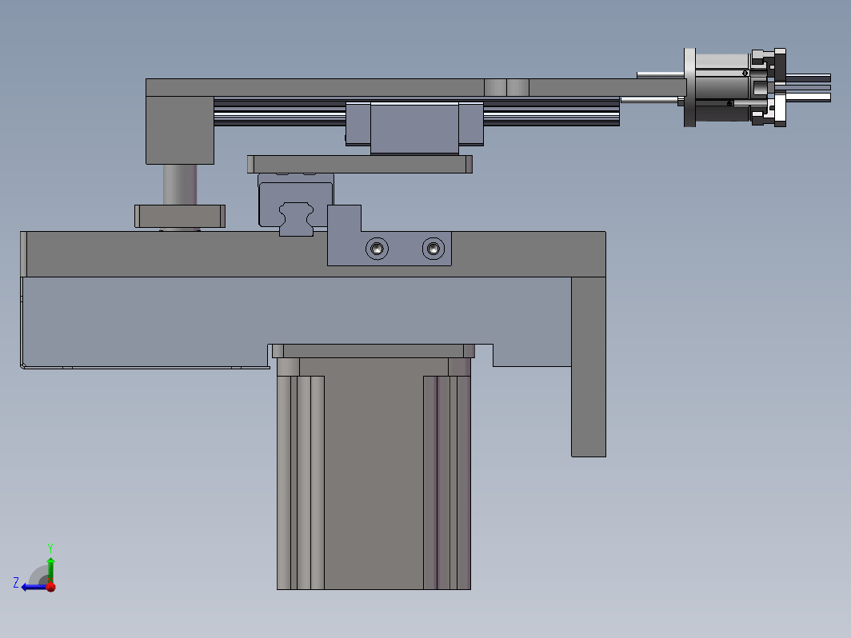Select the slider carriage block on the upper rail
This screenshot has width=851, height=638.
pos(414,128)
